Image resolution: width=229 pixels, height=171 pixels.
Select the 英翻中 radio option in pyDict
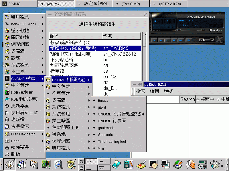(206, 99)
